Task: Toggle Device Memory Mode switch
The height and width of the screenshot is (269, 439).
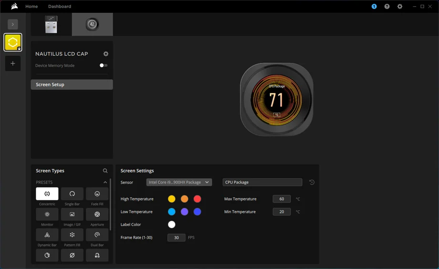Action: tap(104, 65)
